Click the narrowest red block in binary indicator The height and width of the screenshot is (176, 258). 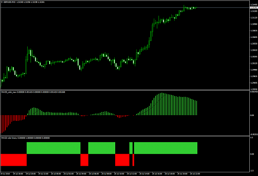pos(133,160)
